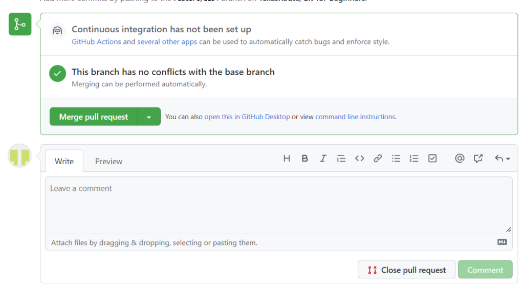Apply italic formatting in the comment toolbar
The image size is (524, 287).
323,159
